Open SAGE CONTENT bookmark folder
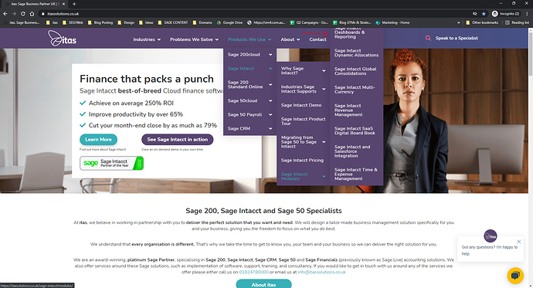The image size is (533, 288). tap(173, 22)
